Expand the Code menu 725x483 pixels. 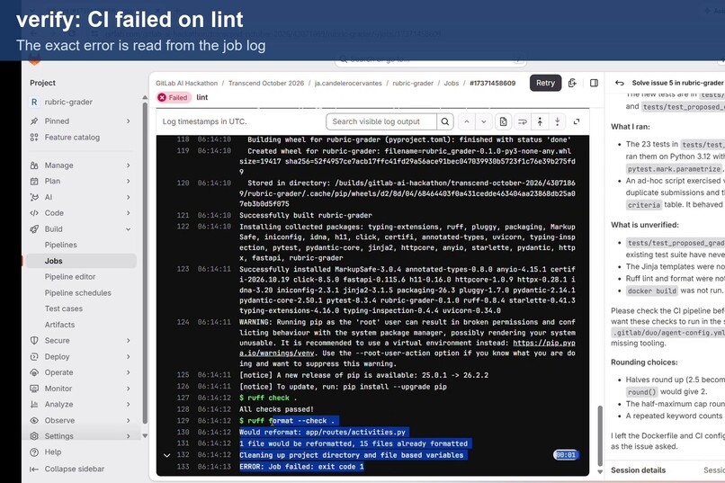[81, 213]
